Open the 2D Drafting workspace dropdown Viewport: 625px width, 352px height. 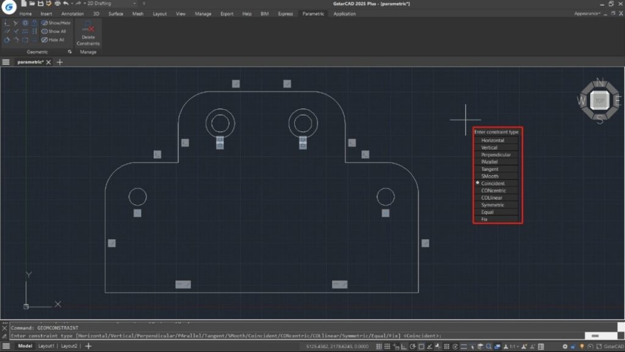pyautogui.click(x=111, y=4)
